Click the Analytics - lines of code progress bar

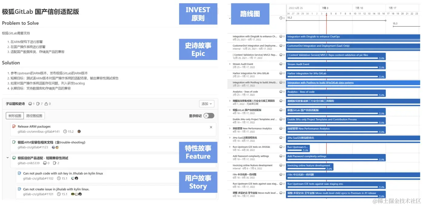(332, 95)
